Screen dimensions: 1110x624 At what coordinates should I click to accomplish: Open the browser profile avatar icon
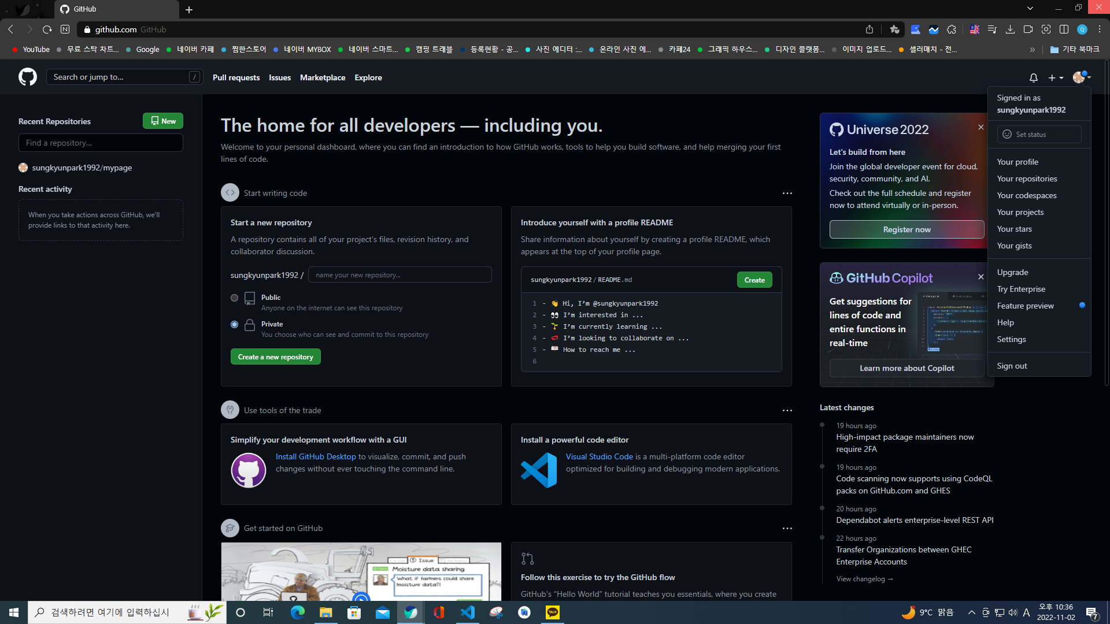[1082, 29]
